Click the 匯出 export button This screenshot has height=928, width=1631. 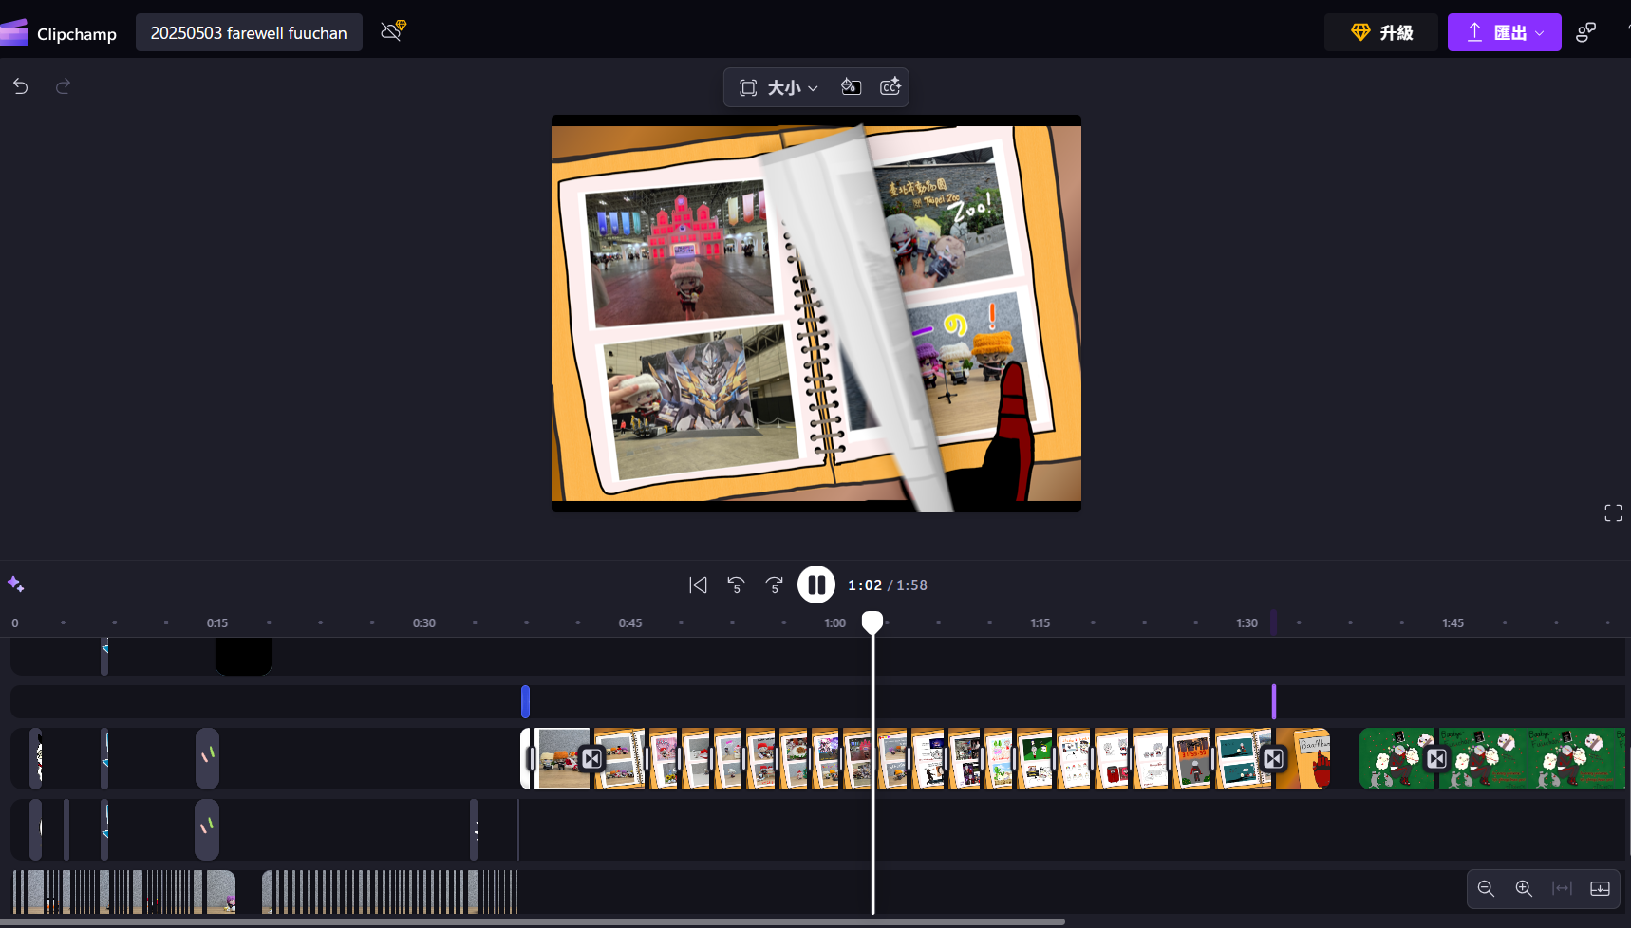coord(1504,32)
